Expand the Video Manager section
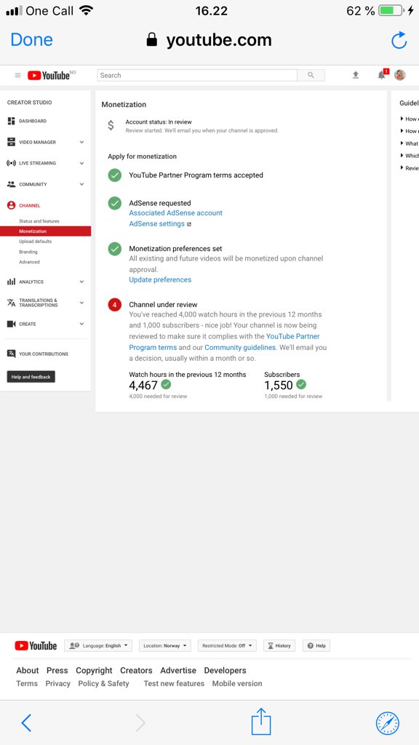 [46, 142]
